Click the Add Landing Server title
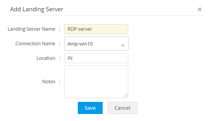Screen dimensions: 216x121 point(37,9)
